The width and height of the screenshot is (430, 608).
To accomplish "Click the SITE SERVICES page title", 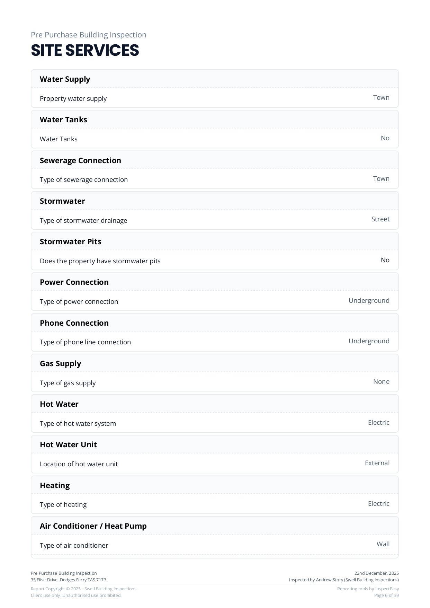I will pos(85,50).
